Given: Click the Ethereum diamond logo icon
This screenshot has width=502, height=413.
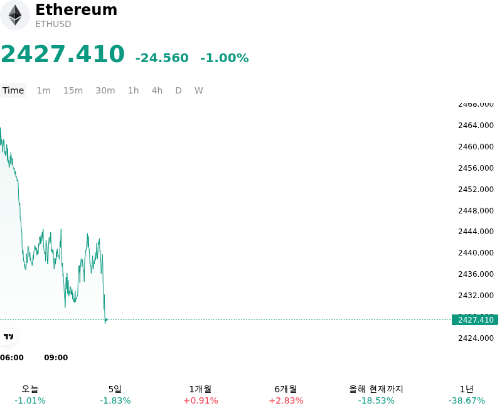Looking at the screenshot, I should (14, 15).
